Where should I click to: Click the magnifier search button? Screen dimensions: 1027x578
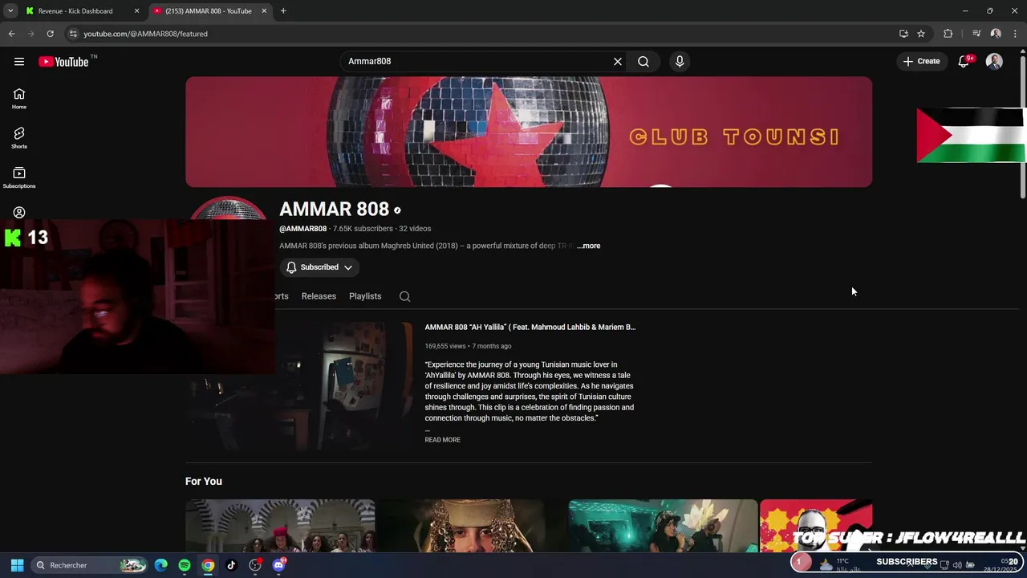click(643, 62)
